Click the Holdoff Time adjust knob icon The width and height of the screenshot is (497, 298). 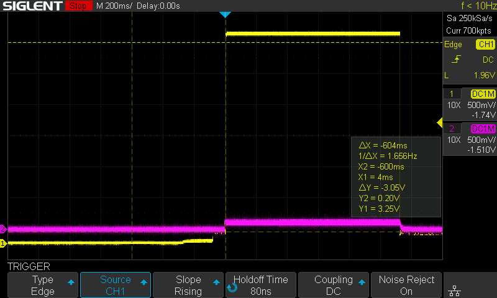tap(232, 287)
